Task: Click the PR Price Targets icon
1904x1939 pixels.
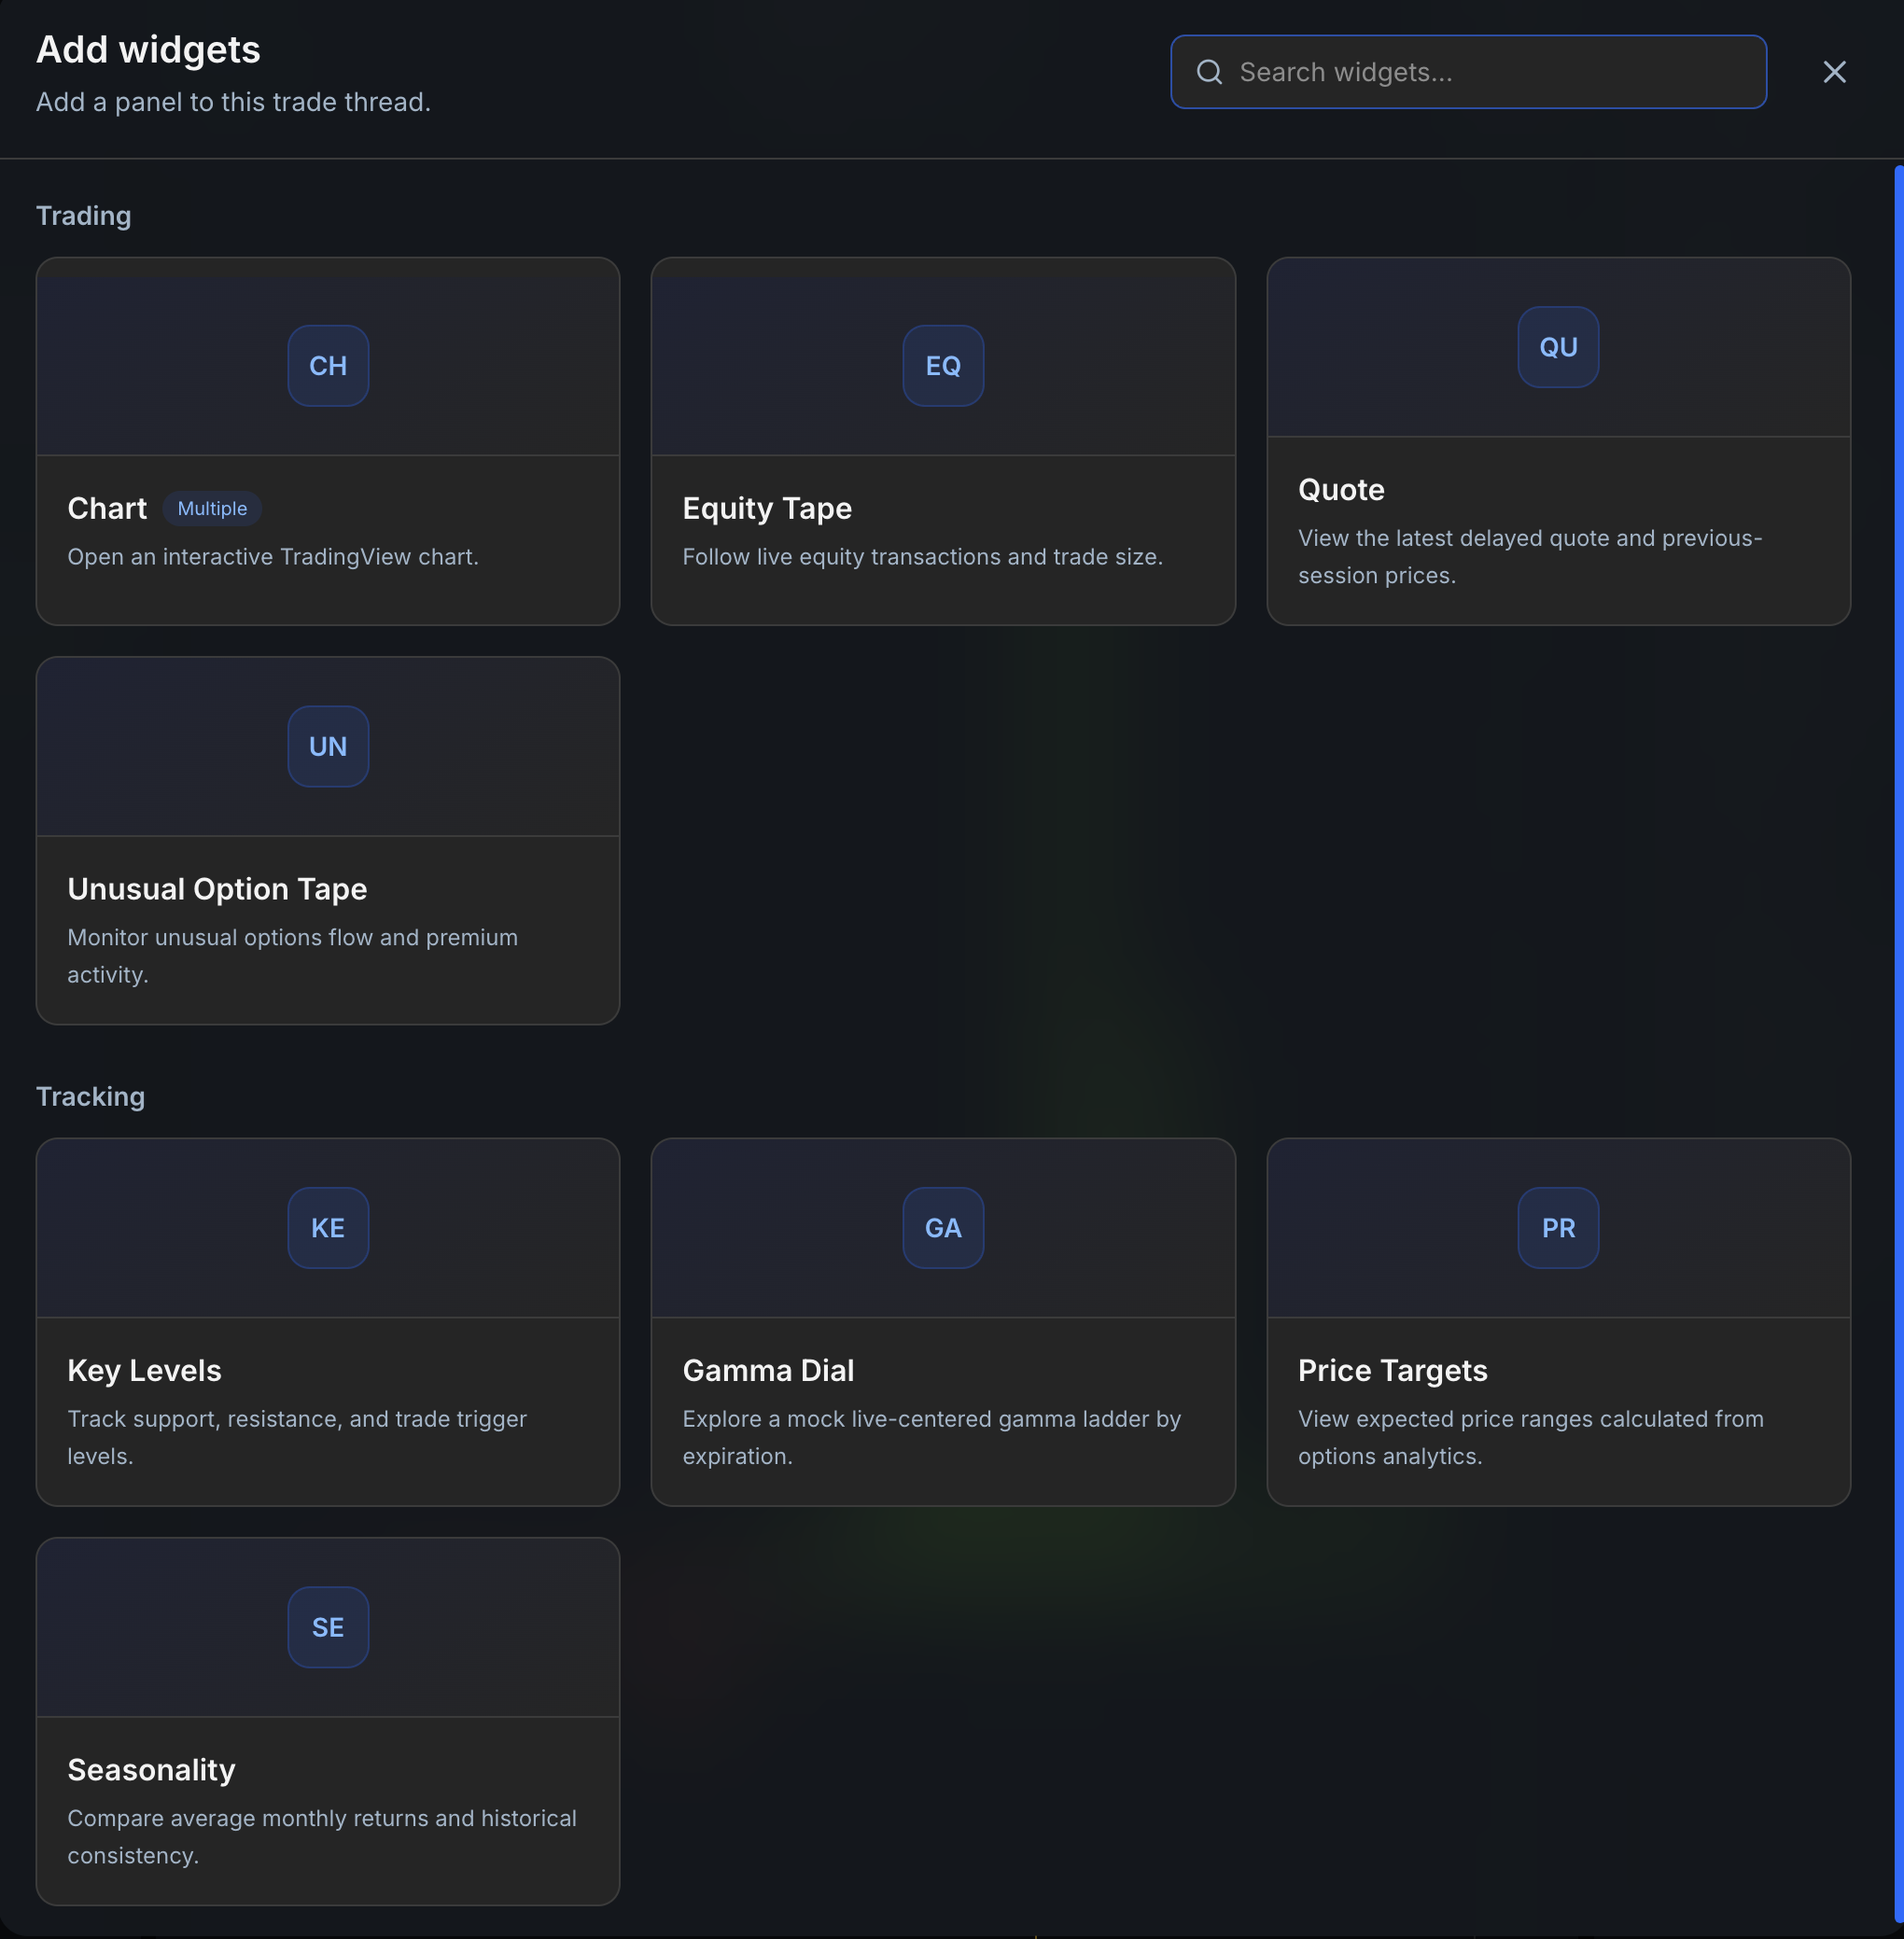Action: [1558, 1228]
